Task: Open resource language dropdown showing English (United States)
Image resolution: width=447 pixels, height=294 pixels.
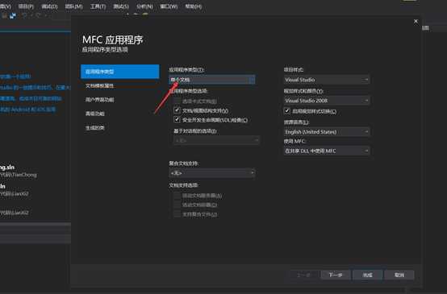Action: click(x=327, y=132)
